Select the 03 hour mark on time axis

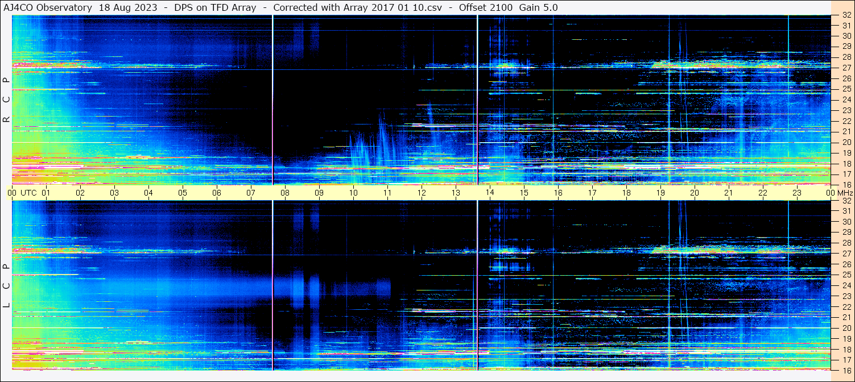(x=115, y=193)
